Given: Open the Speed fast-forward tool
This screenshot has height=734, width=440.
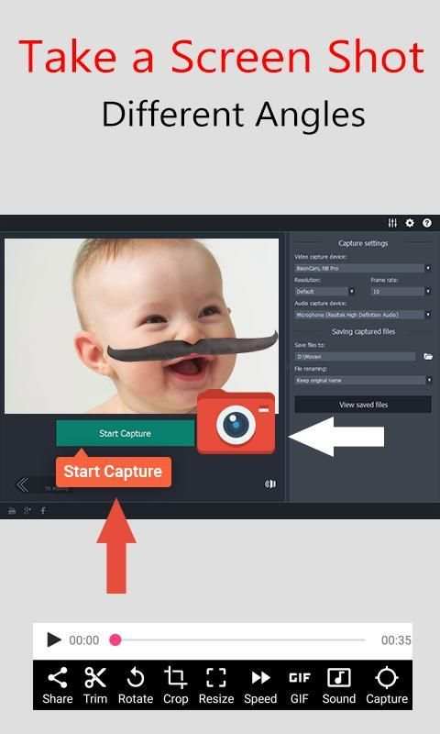Looking at the screenshot, I should click(260, 685).
